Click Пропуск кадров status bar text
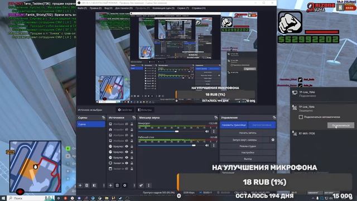The width and height of the screenshot is (357, 201). (158, 193)
